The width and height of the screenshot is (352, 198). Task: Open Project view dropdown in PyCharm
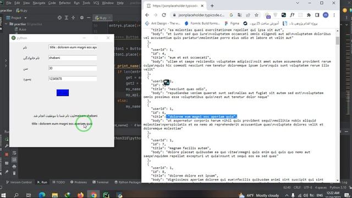pyautogui.click(x=25, y=18)
